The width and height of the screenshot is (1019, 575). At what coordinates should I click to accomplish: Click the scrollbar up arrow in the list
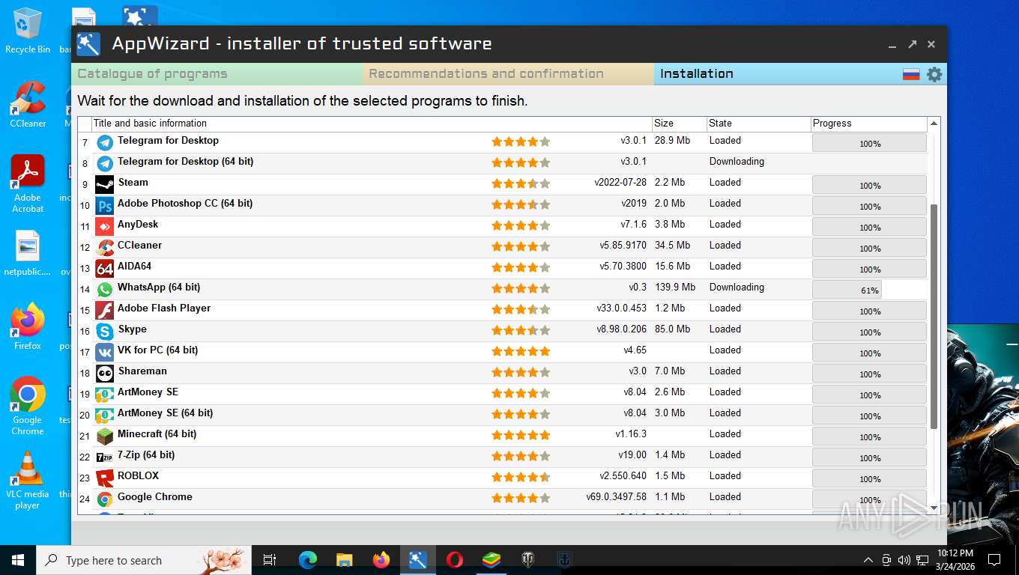tap(934, 124)
